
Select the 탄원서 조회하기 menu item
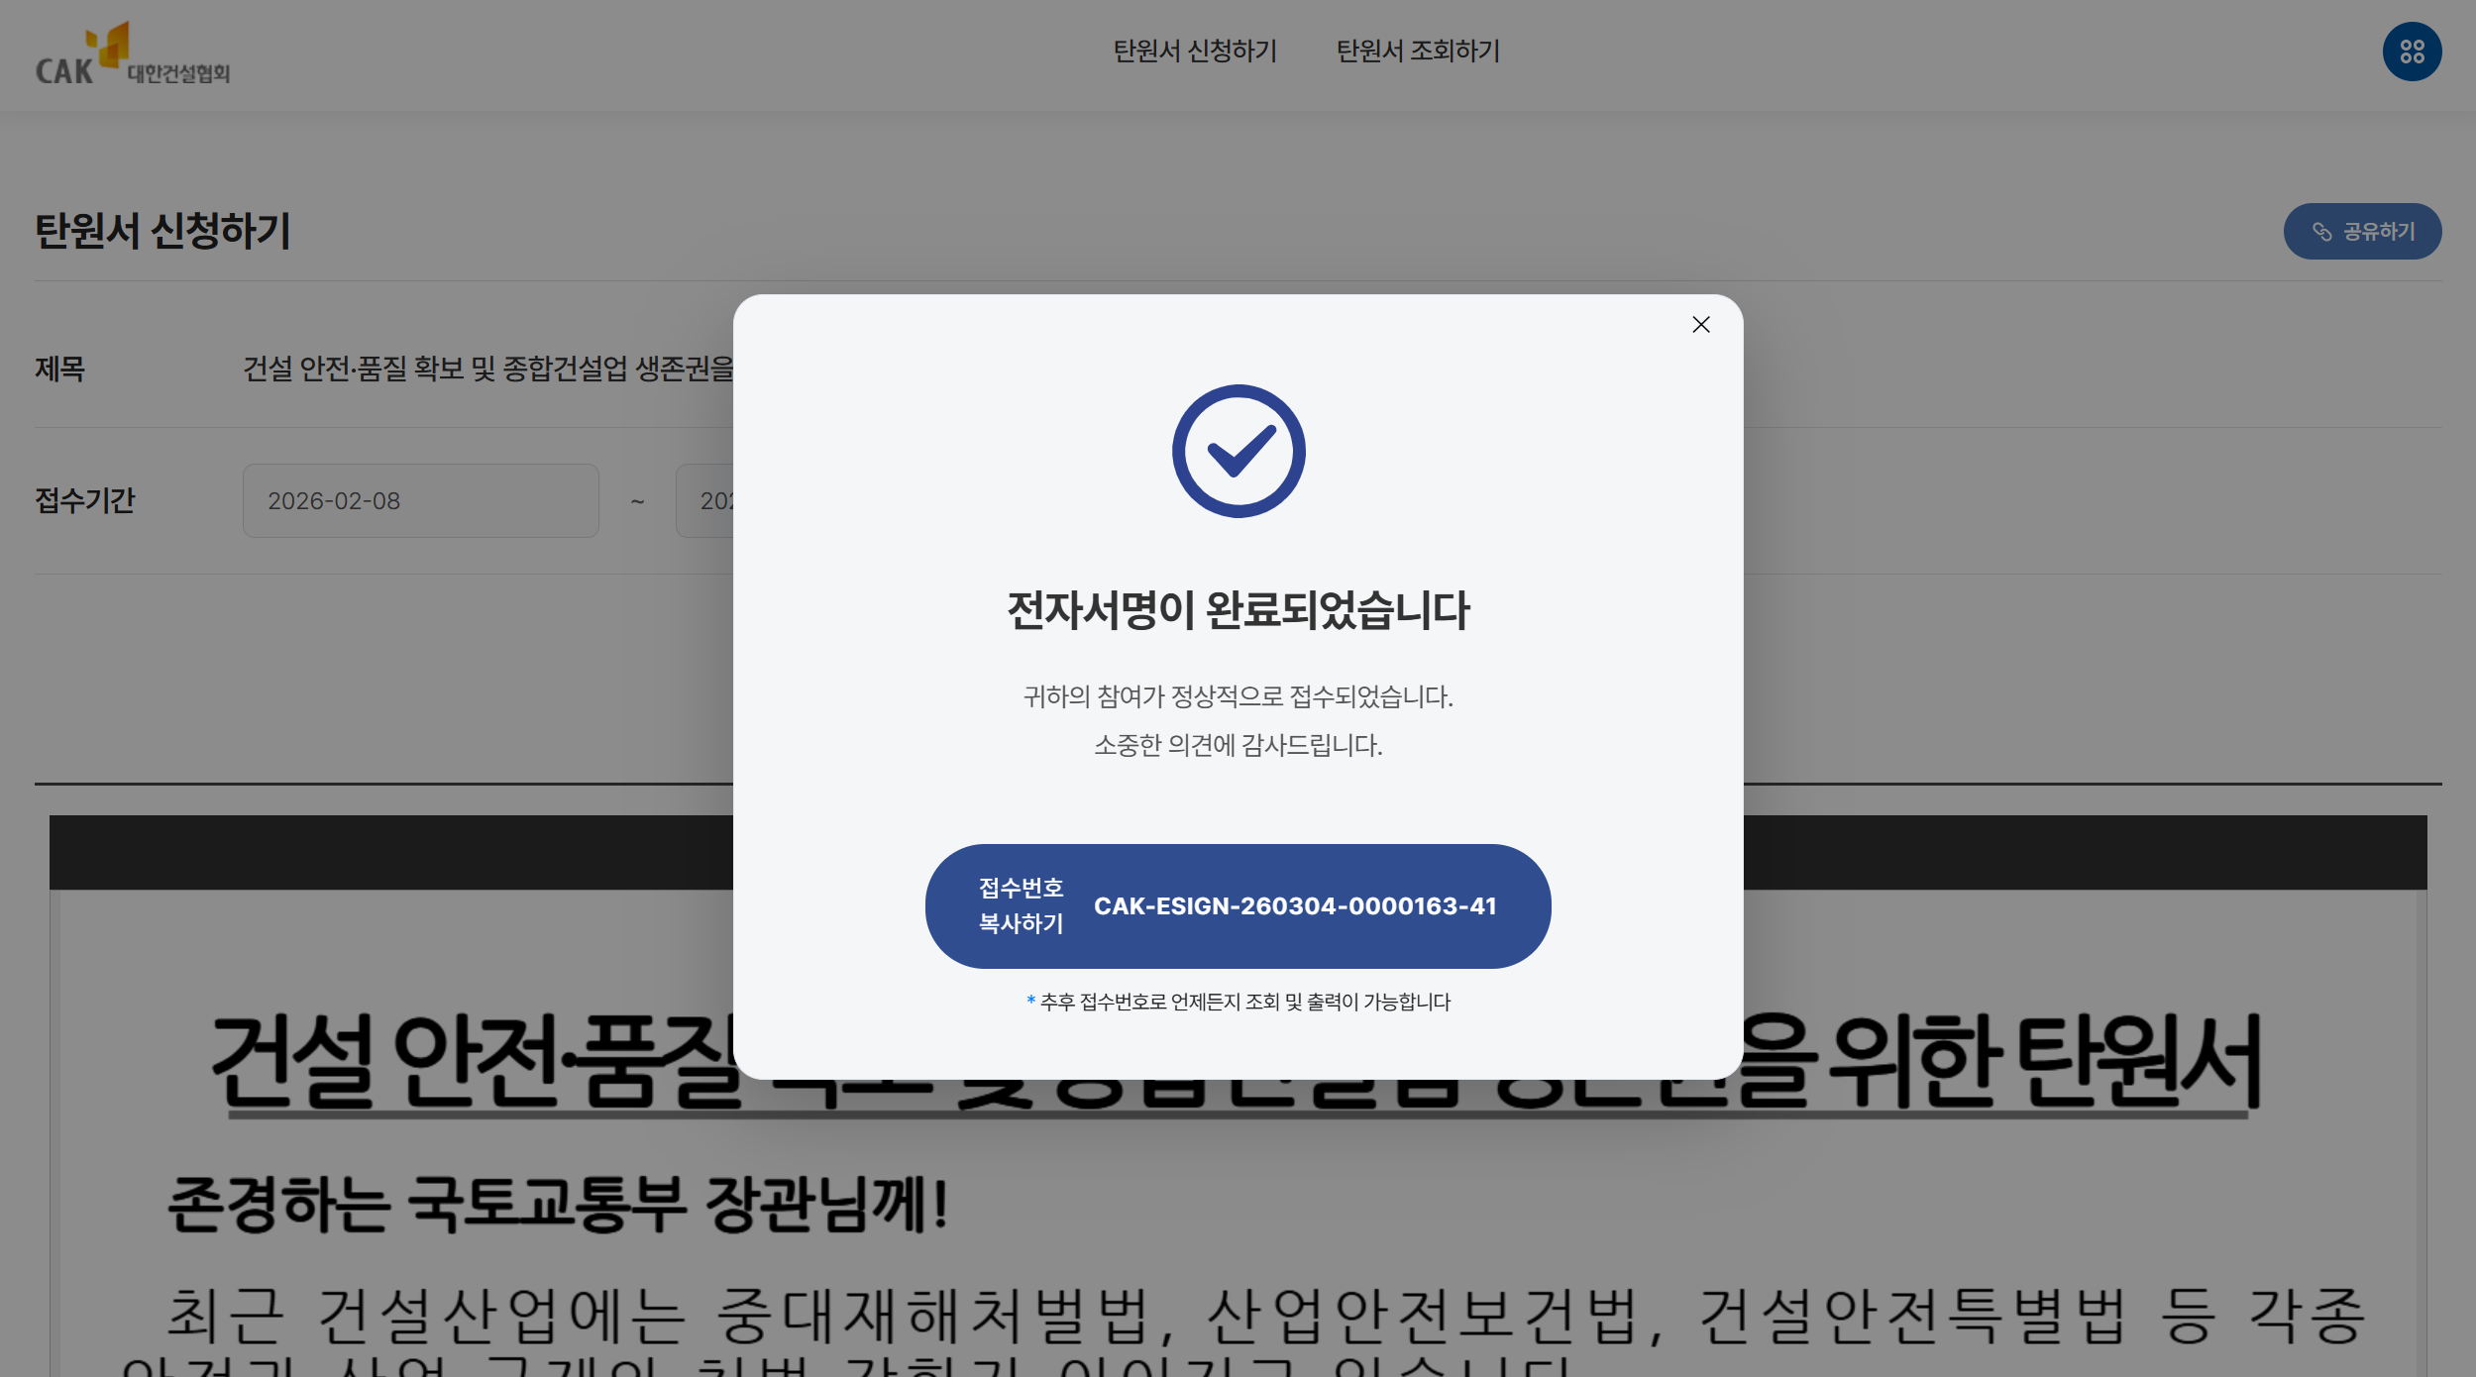pyautogui.click(x=1418, y=50)
